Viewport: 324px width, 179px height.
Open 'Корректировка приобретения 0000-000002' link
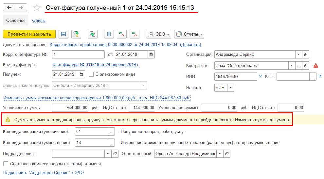pos(114,44)
